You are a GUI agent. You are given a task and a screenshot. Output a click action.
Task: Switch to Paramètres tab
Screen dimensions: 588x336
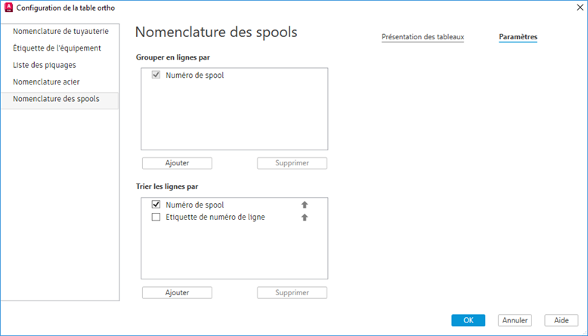pos(518,37)
